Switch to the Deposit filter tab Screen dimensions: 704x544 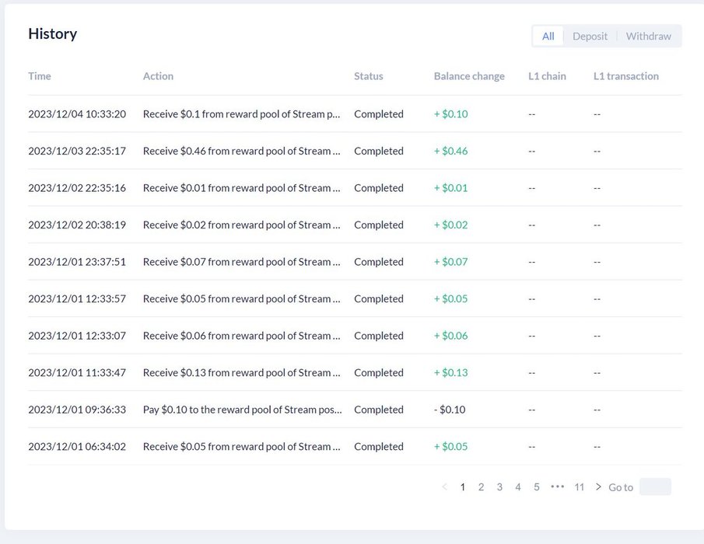pyautogui.click(x=590, y=37)
